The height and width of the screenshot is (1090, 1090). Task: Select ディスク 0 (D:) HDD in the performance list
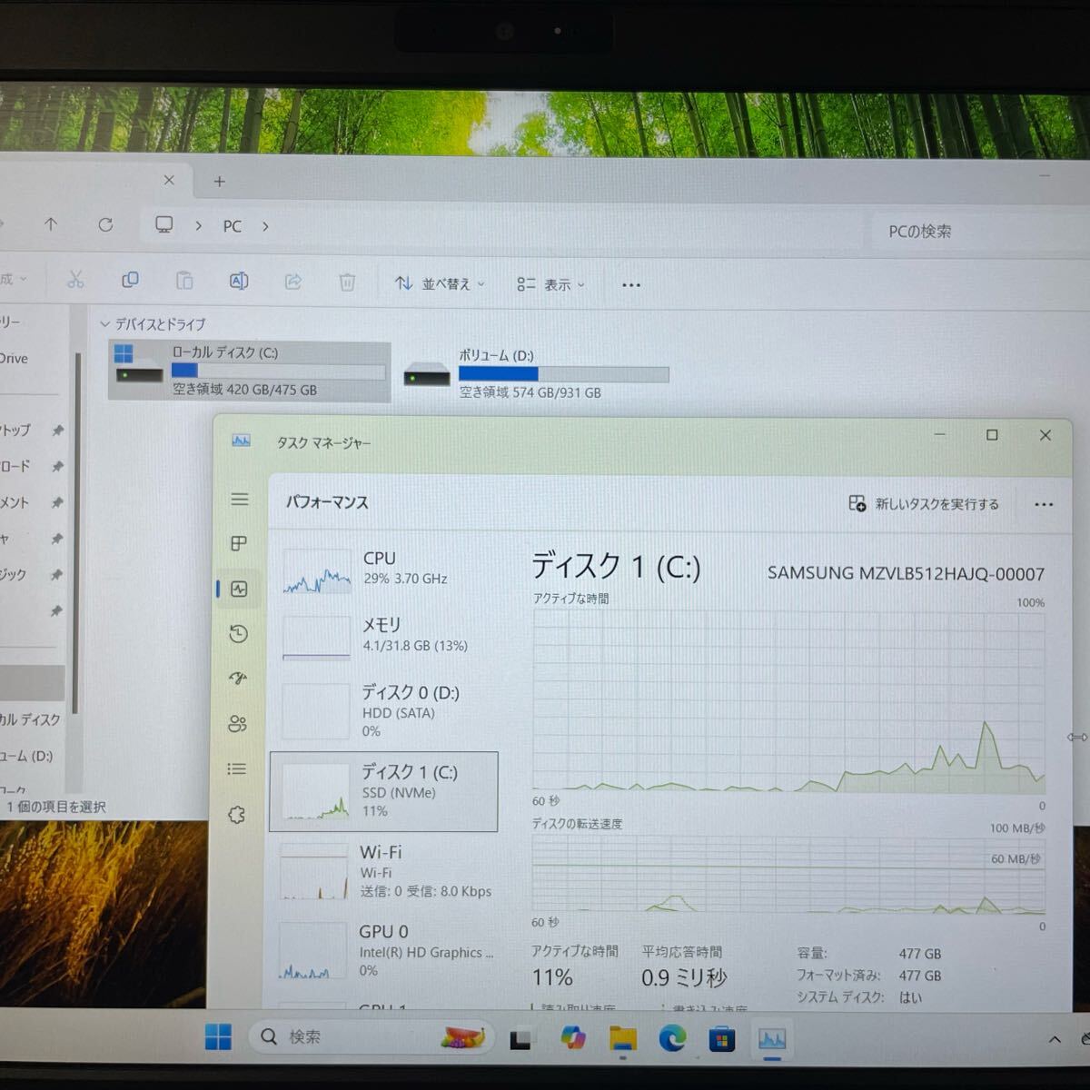(x=384, y=710)
